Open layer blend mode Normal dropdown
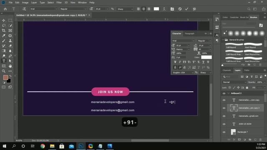 [234, 82]
